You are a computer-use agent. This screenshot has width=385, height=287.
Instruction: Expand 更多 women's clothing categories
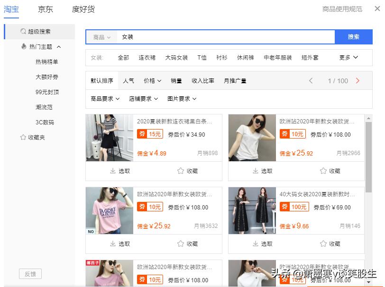click(348, 58)
